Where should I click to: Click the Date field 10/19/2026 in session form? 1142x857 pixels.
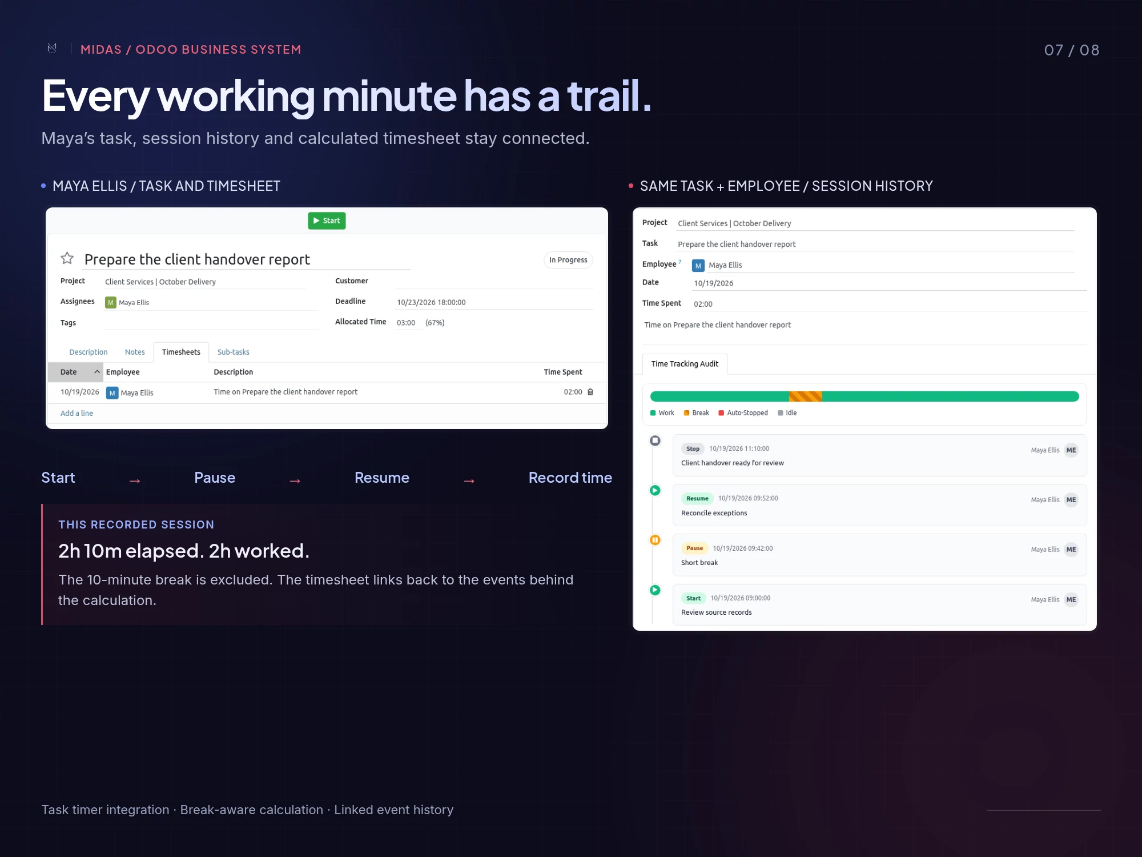coord(890,283)
